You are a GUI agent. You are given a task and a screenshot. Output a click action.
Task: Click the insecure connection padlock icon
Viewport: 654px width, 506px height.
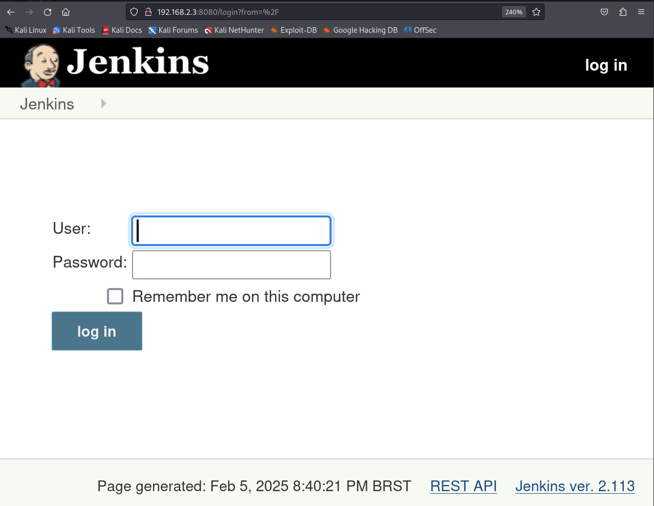pos(148,12)
